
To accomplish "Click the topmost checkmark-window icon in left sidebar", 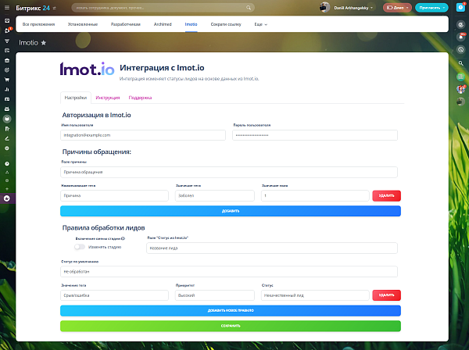I will (7, 21).
